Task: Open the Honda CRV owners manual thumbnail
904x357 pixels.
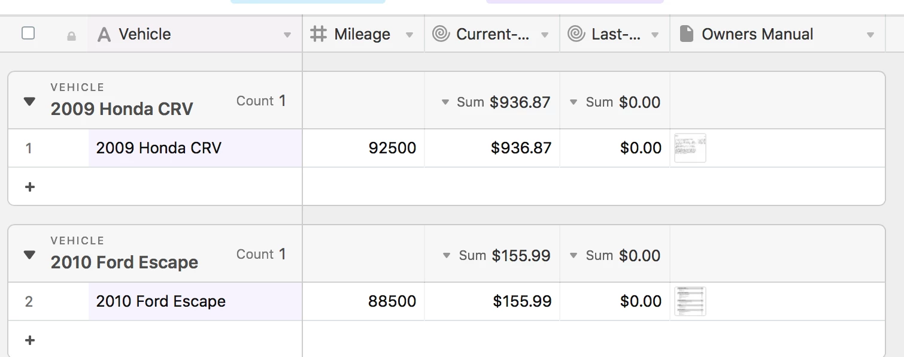Action: (690, 148)
